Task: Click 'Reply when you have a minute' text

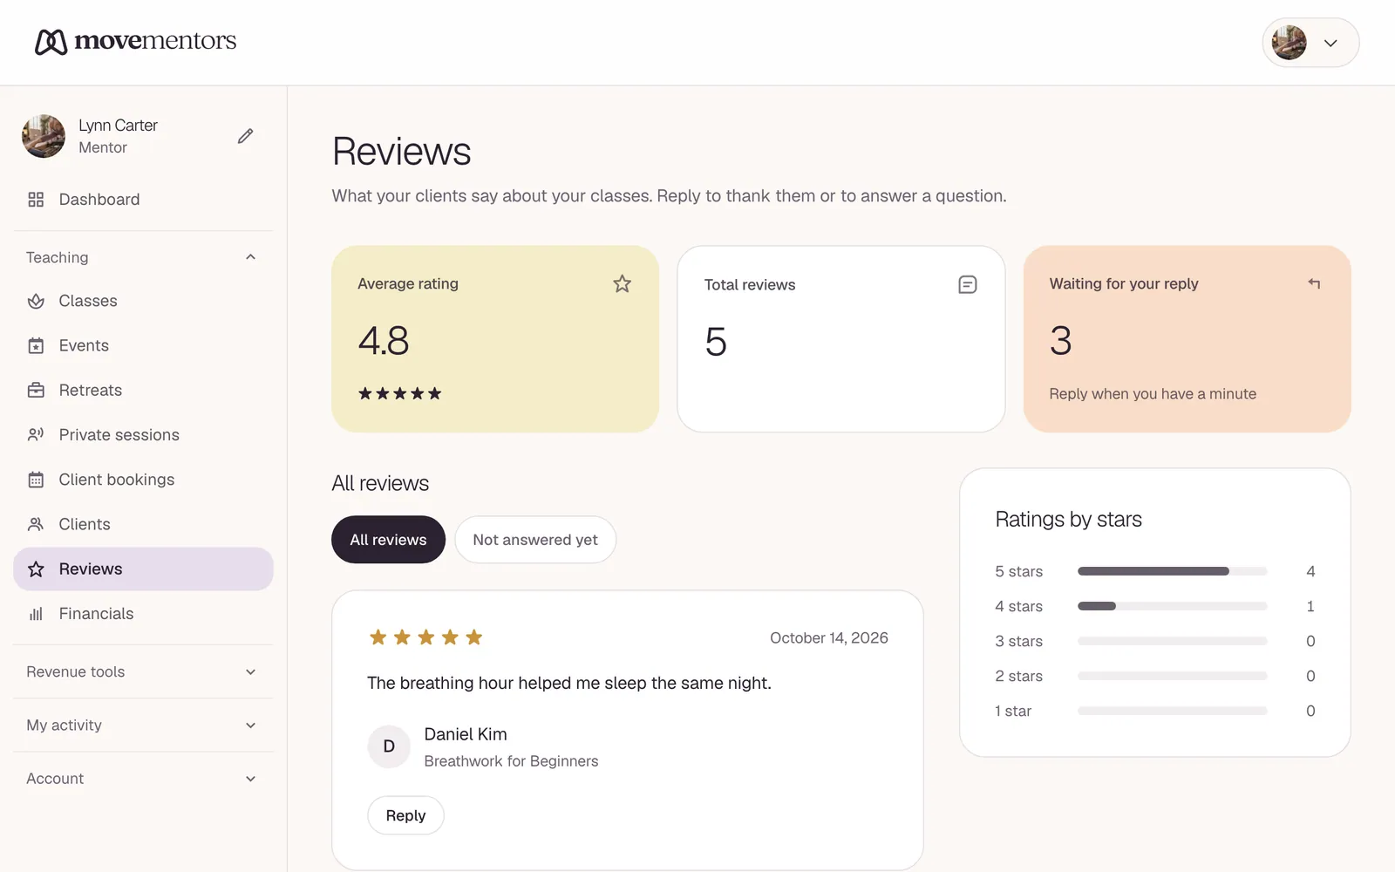Action: point(1153,394)
